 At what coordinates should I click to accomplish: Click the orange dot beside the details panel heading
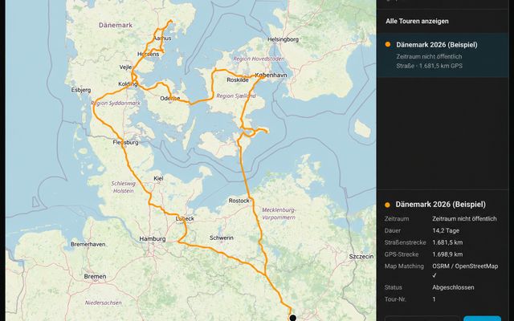click(x=387, y=205)
